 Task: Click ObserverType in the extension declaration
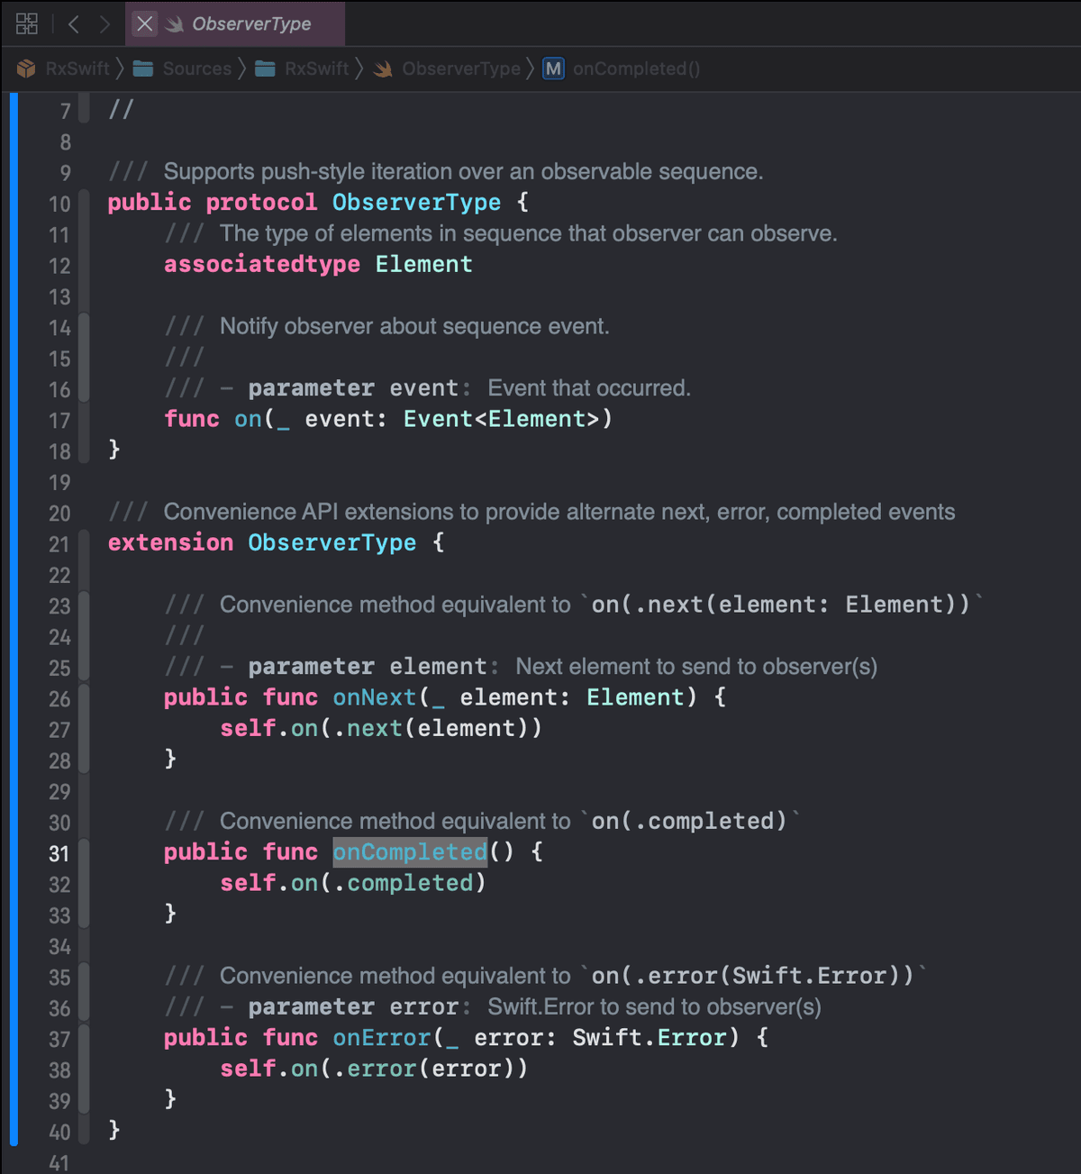[x=332, y=542]
